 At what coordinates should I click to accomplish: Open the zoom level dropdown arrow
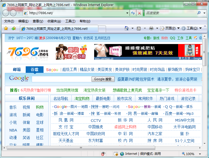coord(200,154)
